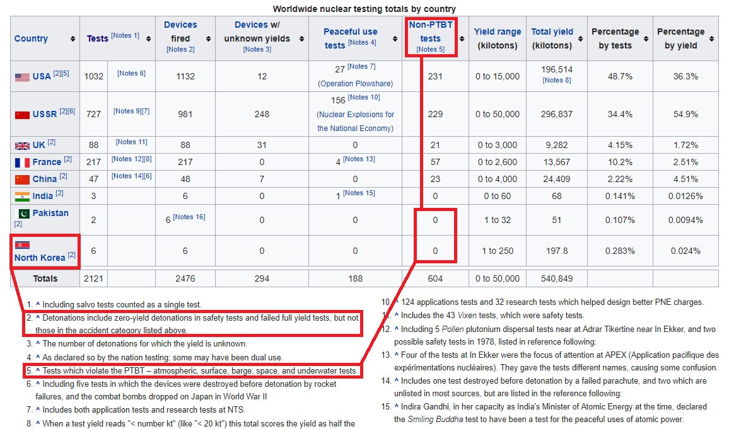729x429 pixels.
Task: Select China yield range 0 to 4,000
Action: [x=498, y=179]
